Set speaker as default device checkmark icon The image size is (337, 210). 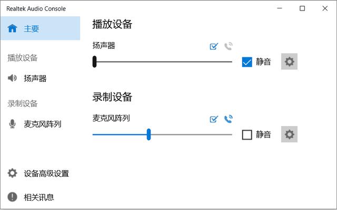coord(214,46)
